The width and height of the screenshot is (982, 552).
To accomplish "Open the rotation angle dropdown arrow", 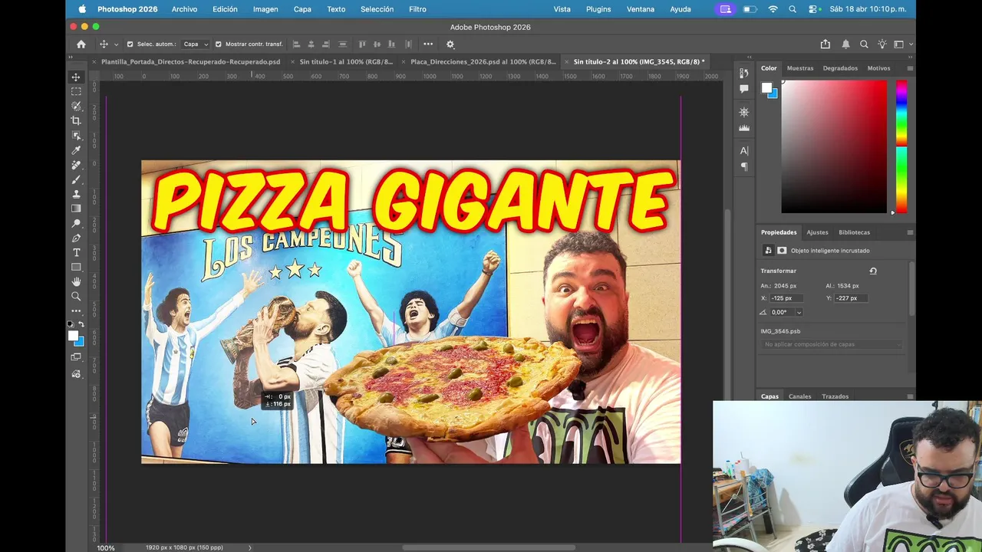I will coord(799,313).
